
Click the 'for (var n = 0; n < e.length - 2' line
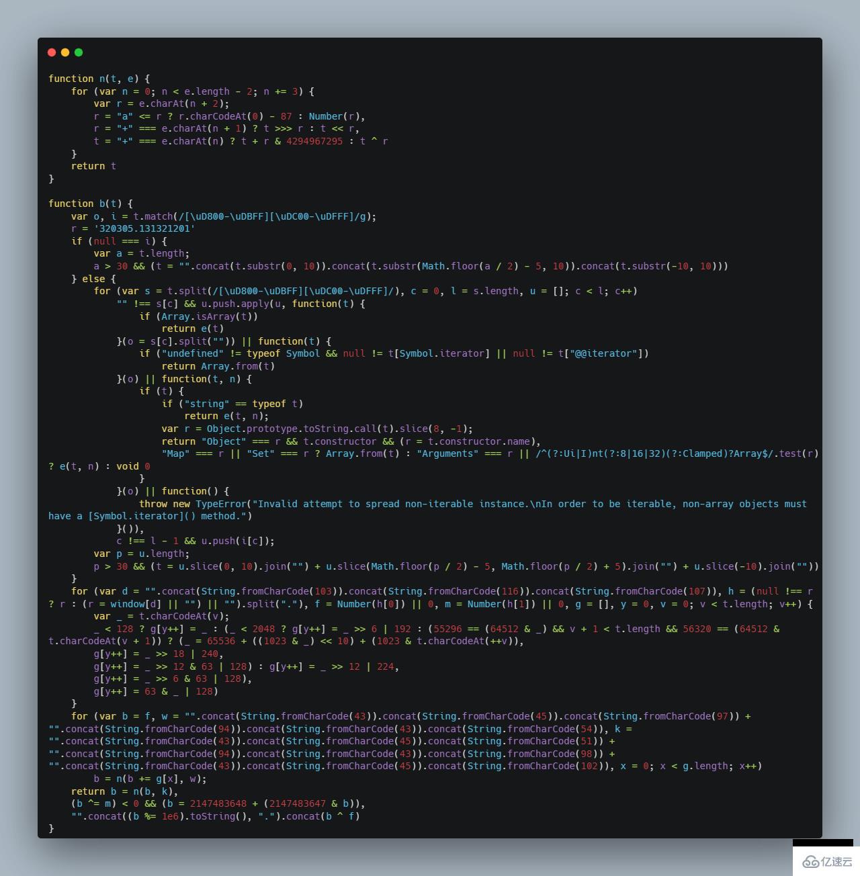[193, 91]
